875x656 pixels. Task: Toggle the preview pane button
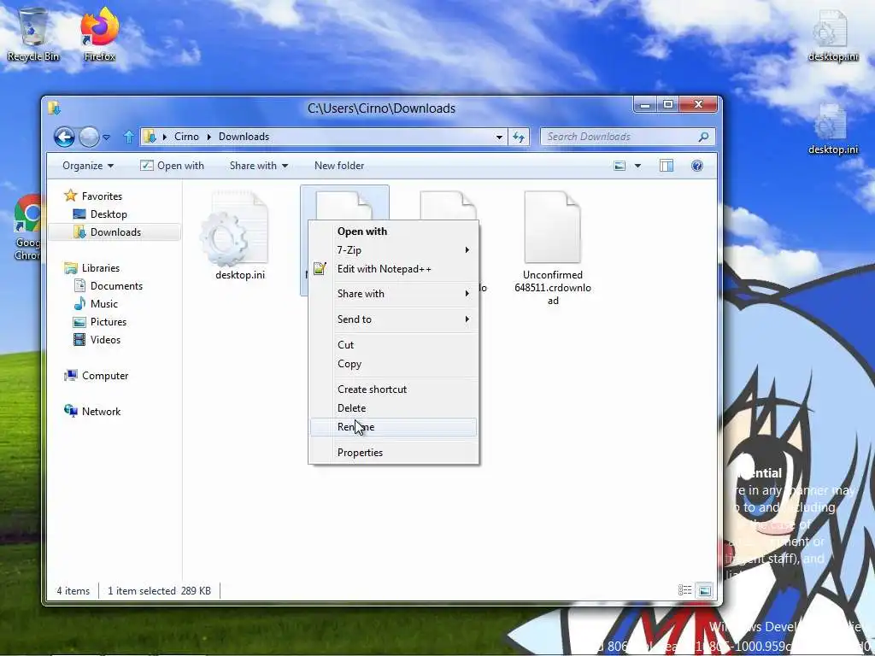[x=667, y=166]
